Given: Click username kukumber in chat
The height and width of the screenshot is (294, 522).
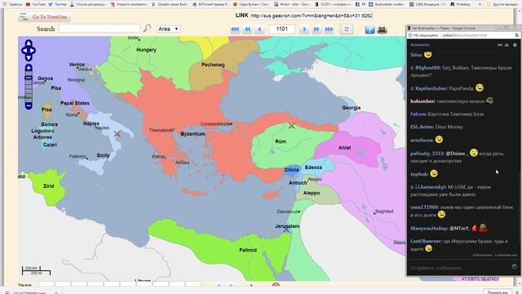Looking at the screenshot, I should [x=422, y=101].
